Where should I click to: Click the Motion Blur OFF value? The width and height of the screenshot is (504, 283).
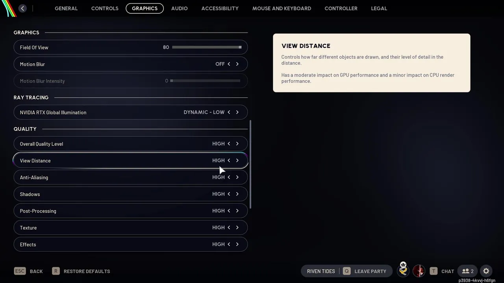(x=220, y=64)
